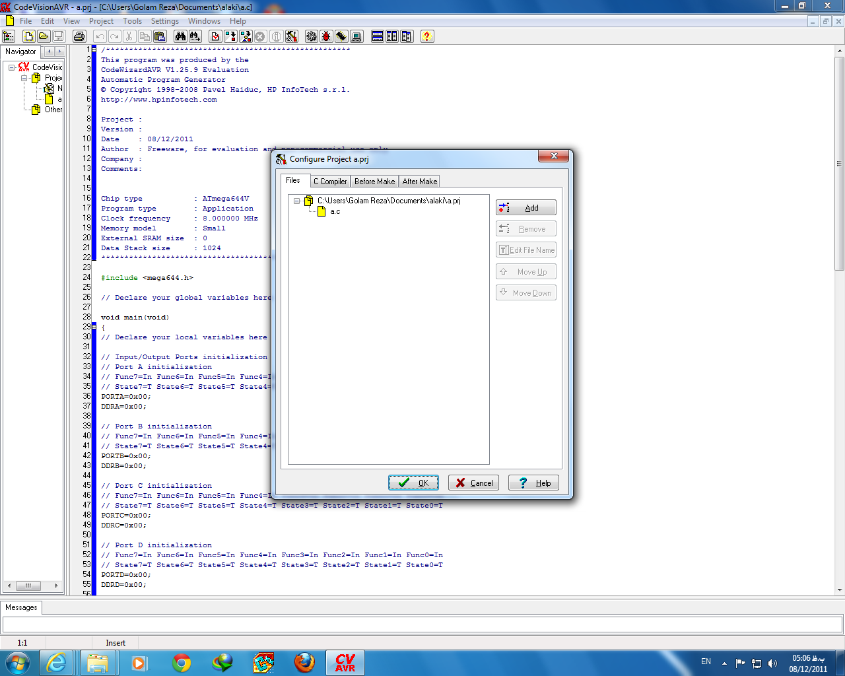Compile the project via toolbar icon
This screenshot has width=845, height=676.
coord(230,36)
